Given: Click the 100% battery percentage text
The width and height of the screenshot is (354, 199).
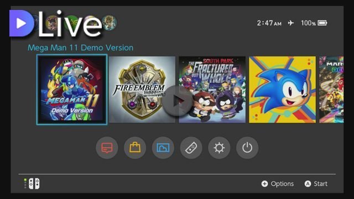Looking at the screenshot, I should tap(308, 23).
